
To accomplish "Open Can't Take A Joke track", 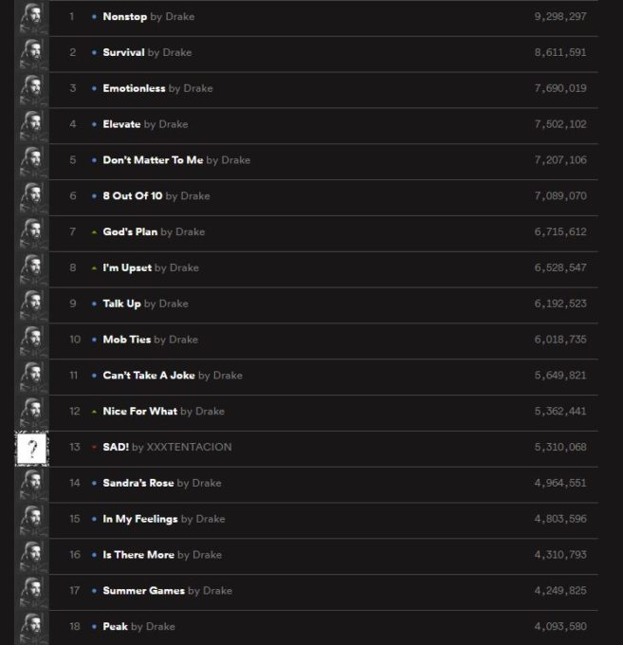I will coord(149,376).
